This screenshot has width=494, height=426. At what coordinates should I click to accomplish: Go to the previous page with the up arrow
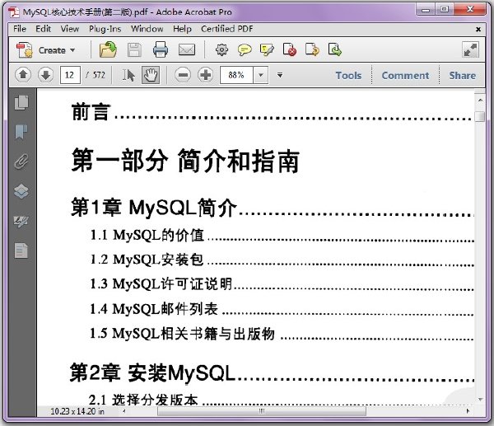pos(23,75)
